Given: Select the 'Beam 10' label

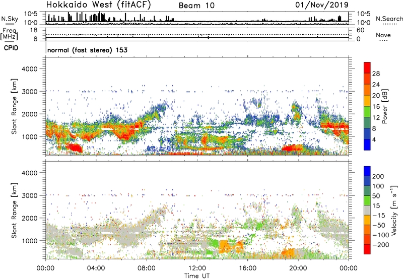Looking at the screenshot, I should 196,6.
